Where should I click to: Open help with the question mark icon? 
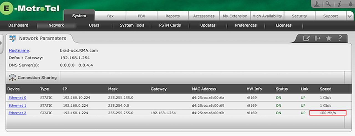pyautogui.click(x=340, y=38)
